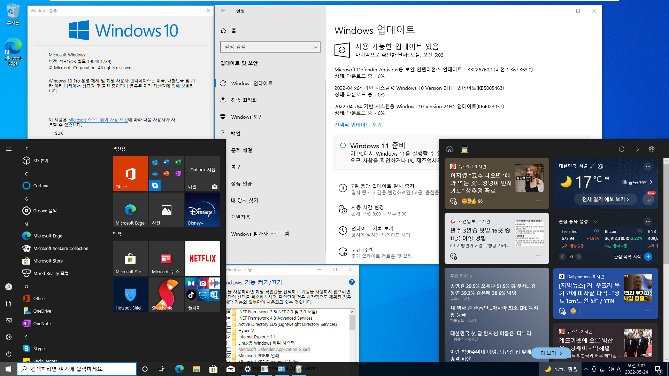The image size is (669, 376).
Task: Open the Hotspot Shield tile
Action: (x=130, y=295)
